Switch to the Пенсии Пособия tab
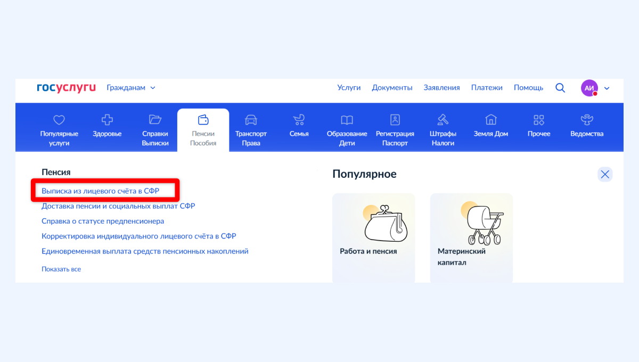The image size is (639, 362). pos(203,130)
